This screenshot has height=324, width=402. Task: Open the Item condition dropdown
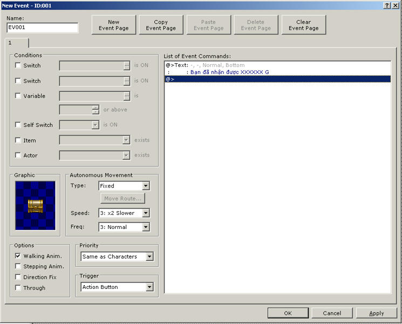126,140
